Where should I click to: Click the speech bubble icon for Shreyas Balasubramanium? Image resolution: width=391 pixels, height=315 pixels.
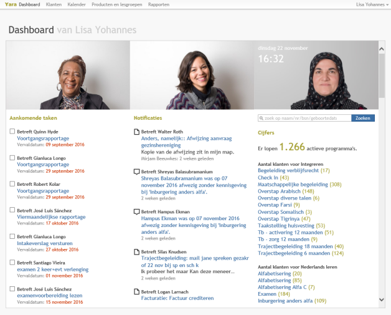136,172
